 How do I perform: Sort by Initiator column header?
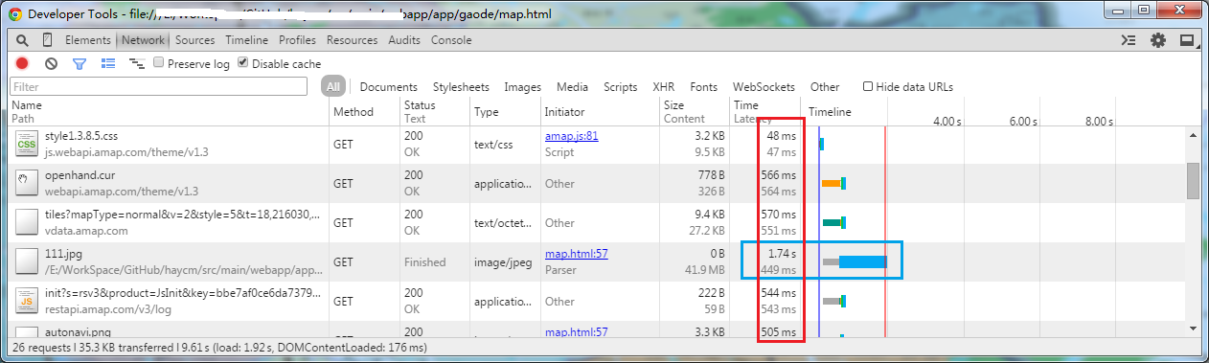[599, 111]
